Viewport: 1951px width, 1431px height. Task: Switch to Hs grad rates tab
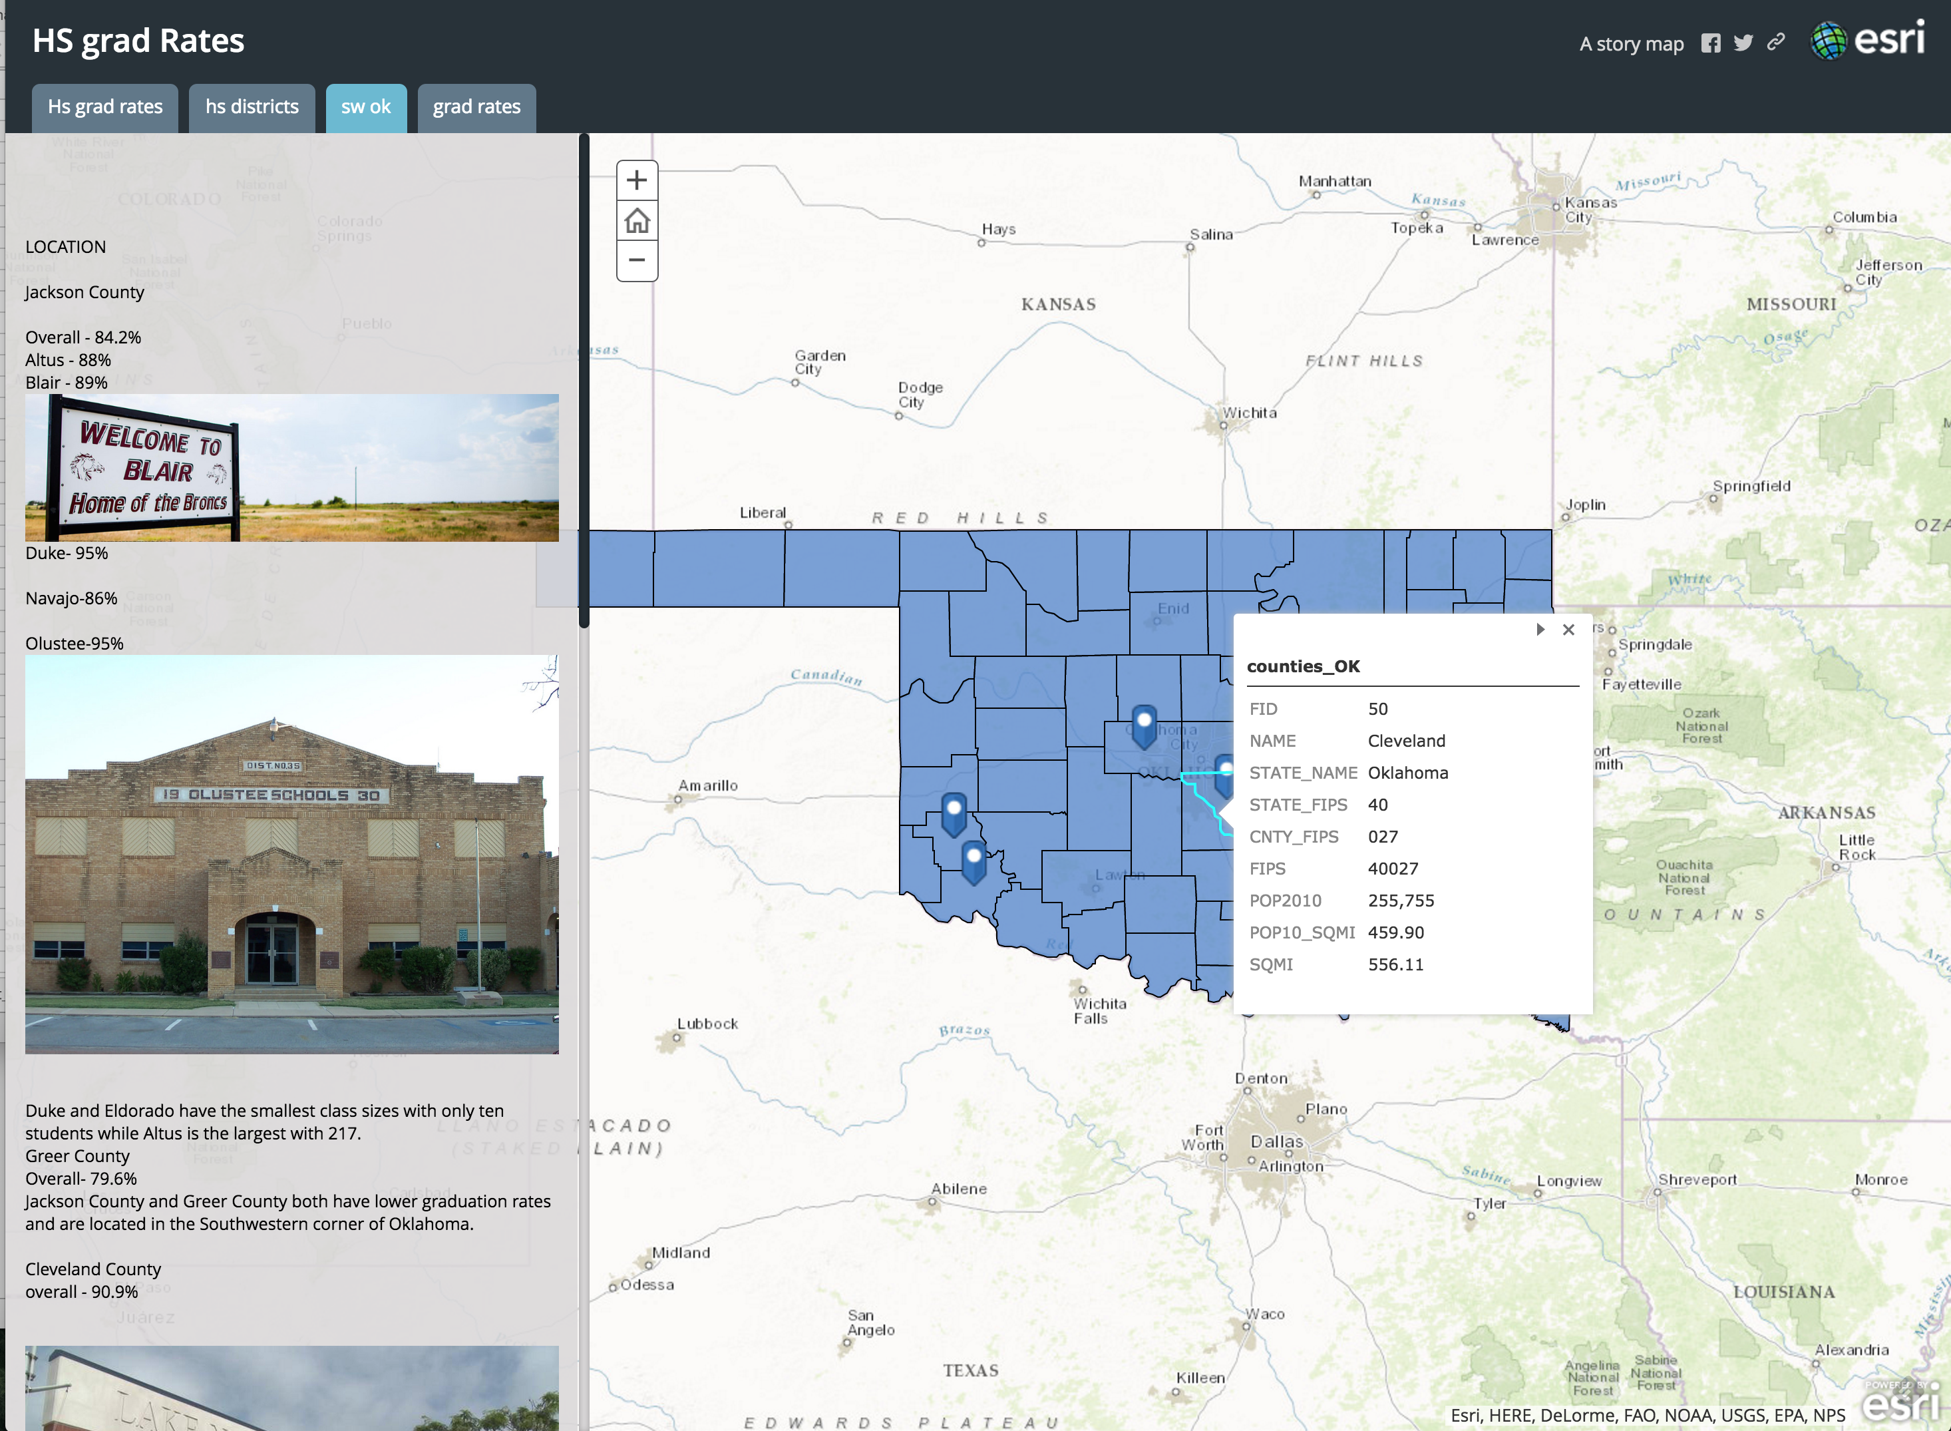tap(104, 107)
